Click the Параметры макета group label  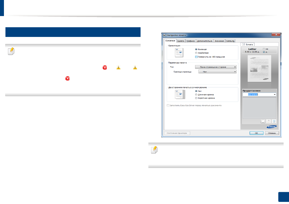(177, 63)
